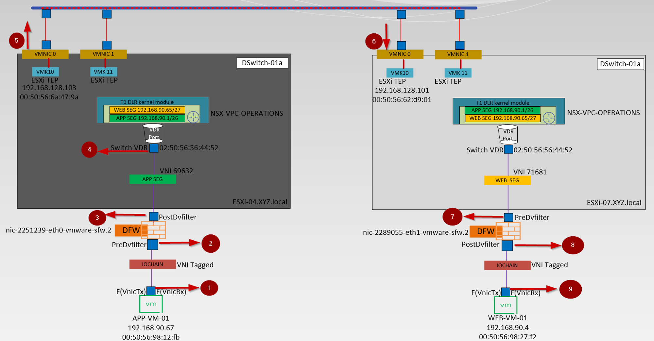Screen dimensions: 654x341
Task: Select the VDR Port cylinder on ESXi-07
Action: coord(508,134)
